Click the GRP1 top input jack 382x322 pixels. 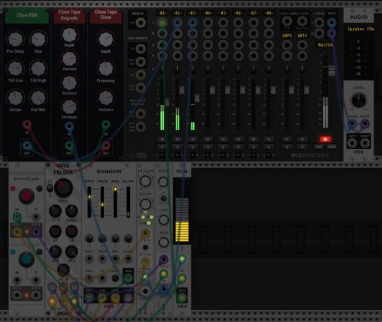coord(288,45)
